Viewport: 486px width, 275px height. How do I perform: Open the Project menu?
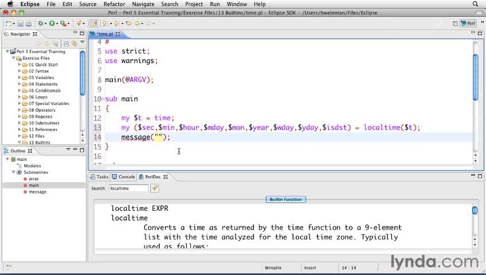[x=194, y=4]
